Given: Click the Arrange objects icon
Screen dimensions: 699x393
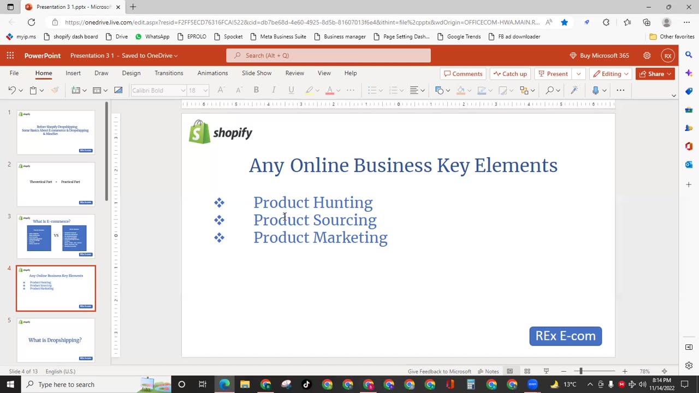Looking at the screenshot, I should pyautogui.click(x=524, y=90).
